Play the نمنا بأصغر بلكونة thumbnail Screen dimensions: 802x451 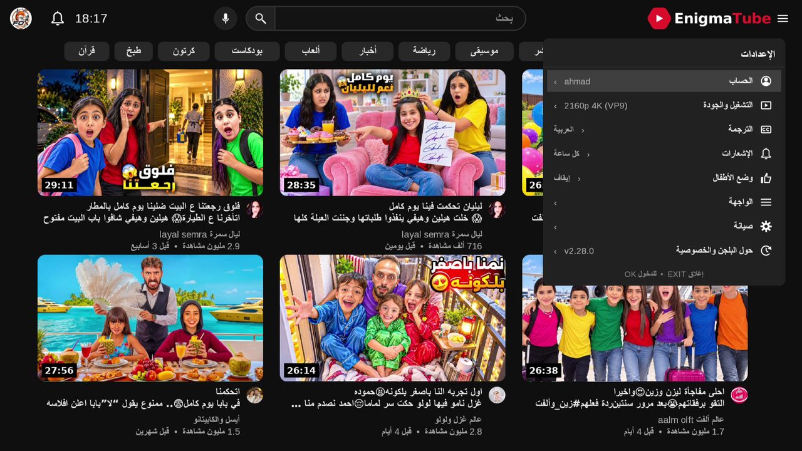pyautogui.click(x=393, y=318)
